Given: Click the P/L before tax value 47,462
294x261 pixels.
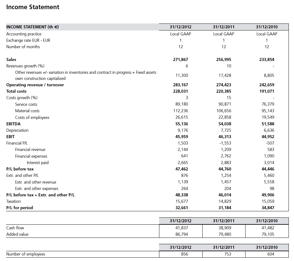Looking at the screenshot, I should pos(182,169).
